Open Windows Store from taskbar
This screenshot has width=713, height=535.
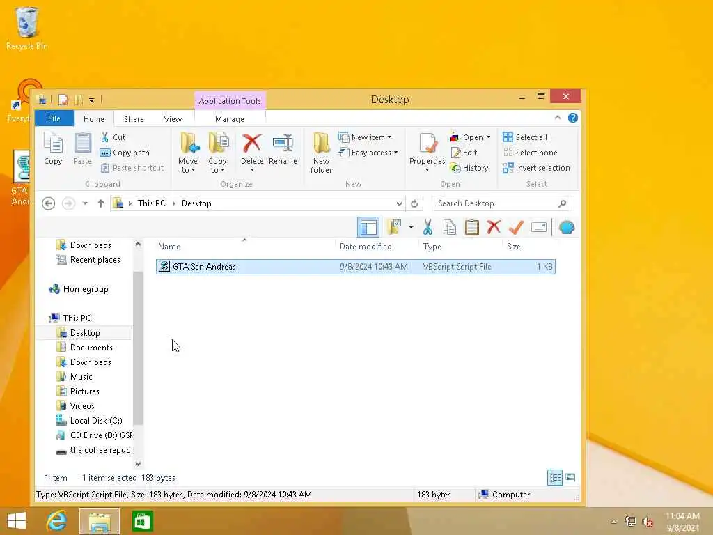pos(142,521)
